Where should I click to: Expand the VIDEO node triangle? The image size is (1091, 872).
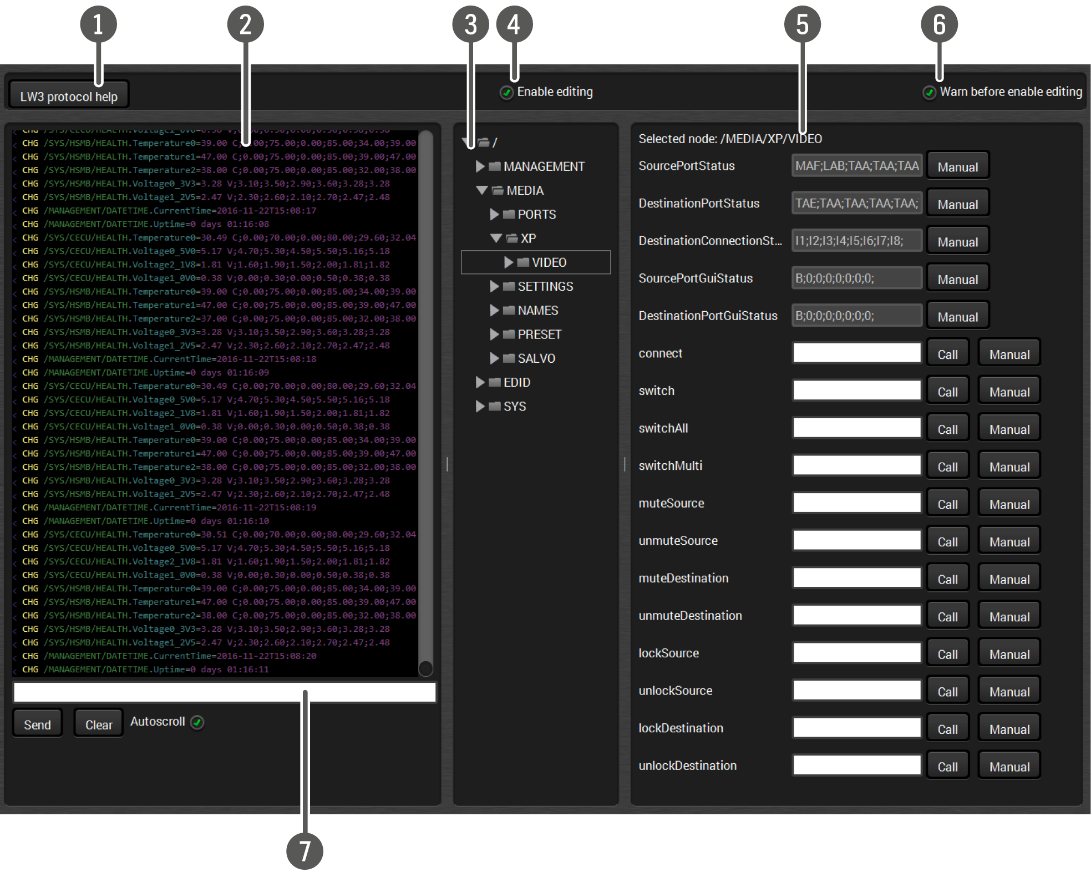pyautogui.click(x=508, y=262)
